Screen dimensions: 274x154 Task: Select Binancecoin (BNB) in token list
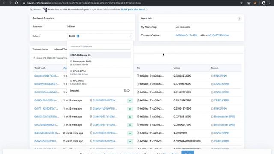pyautogui.click(x=100, y=63)
